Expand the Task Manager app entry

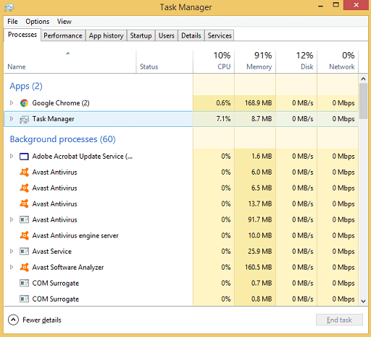coord(12,119)
